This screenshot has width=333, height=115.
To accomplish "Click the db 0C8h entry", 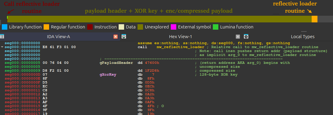I will click(x=146, y=90).
